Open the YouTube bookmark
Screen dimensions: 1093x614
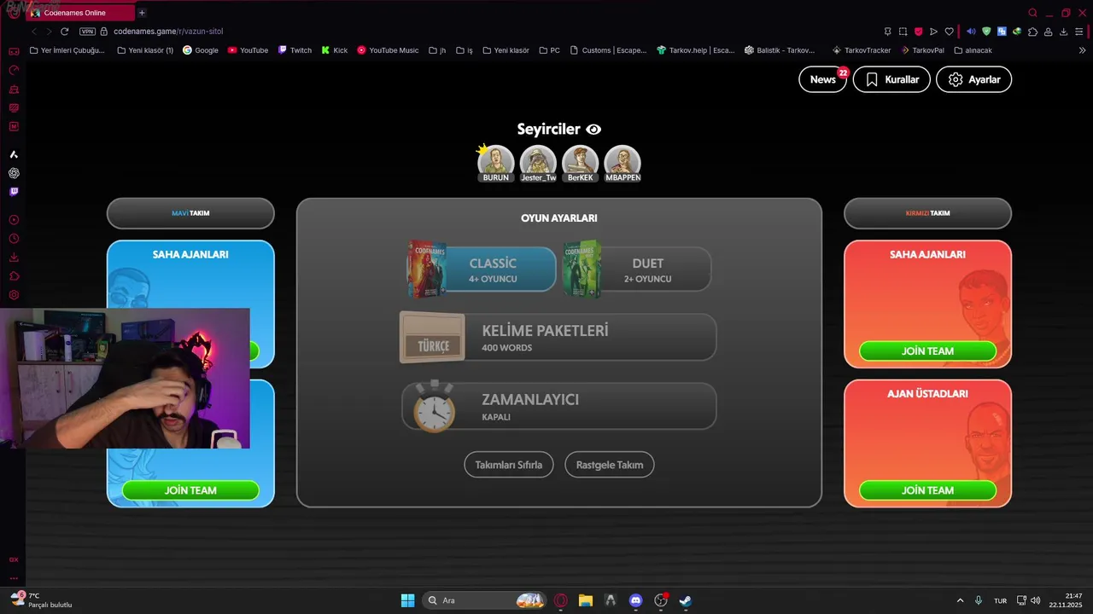[x=248, y=50]
